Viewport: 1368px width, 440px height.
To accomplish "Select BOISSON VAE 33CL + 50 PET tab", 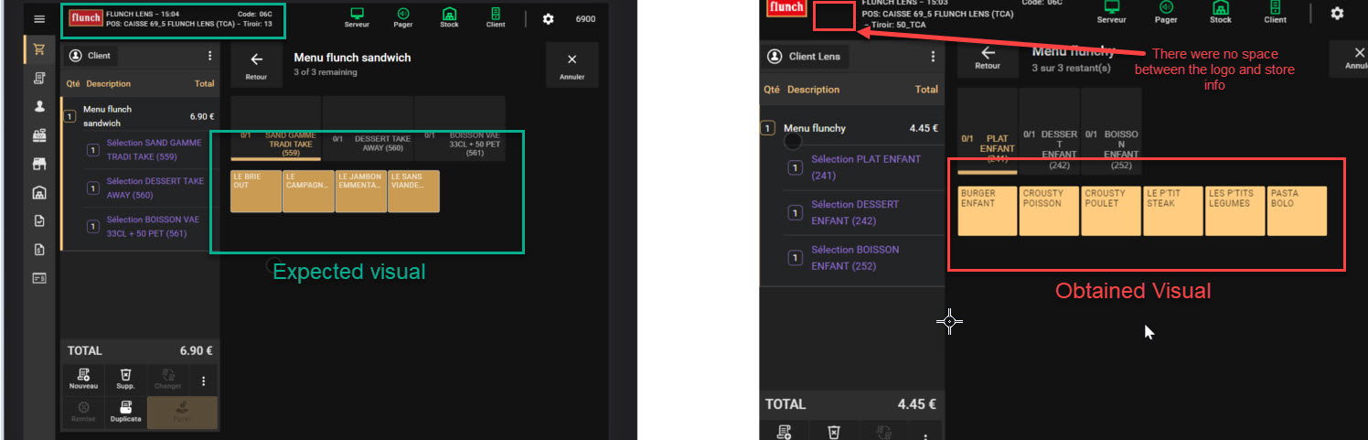I will pos(459,129).
